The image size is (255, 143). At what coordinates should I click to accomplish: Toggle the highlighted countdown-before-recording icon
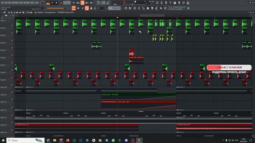click(82, 3)
